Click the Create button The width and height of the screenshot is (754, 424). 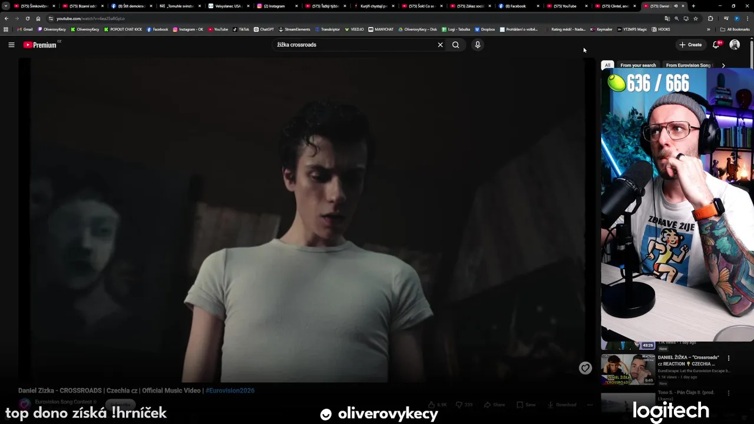point(690,45)
